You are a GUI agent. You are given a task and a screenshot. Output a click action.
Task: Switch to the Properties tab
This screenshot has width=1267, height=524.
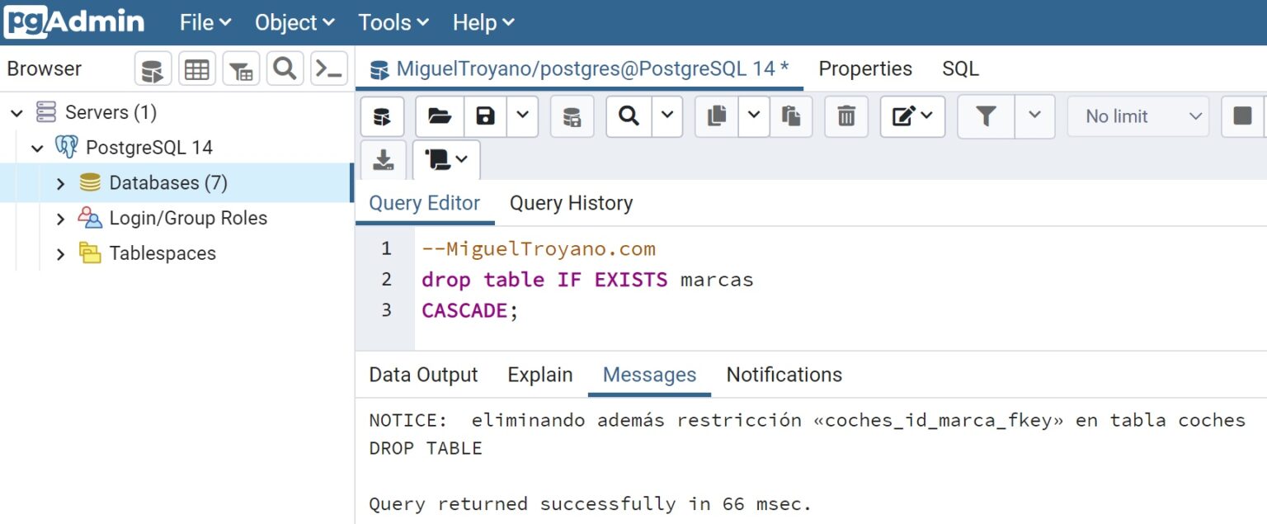point(865,68)
